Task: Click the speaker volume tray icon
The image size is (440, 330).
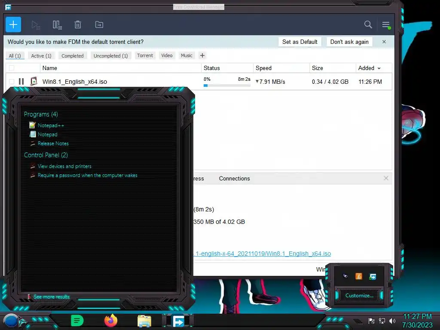Action: coord(392,321)
